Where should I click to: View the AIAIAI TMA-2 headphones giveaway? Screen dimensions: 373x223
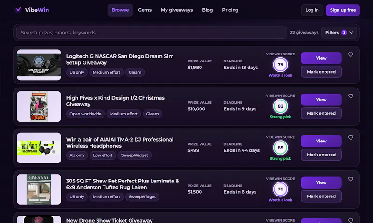coord(321,141)
